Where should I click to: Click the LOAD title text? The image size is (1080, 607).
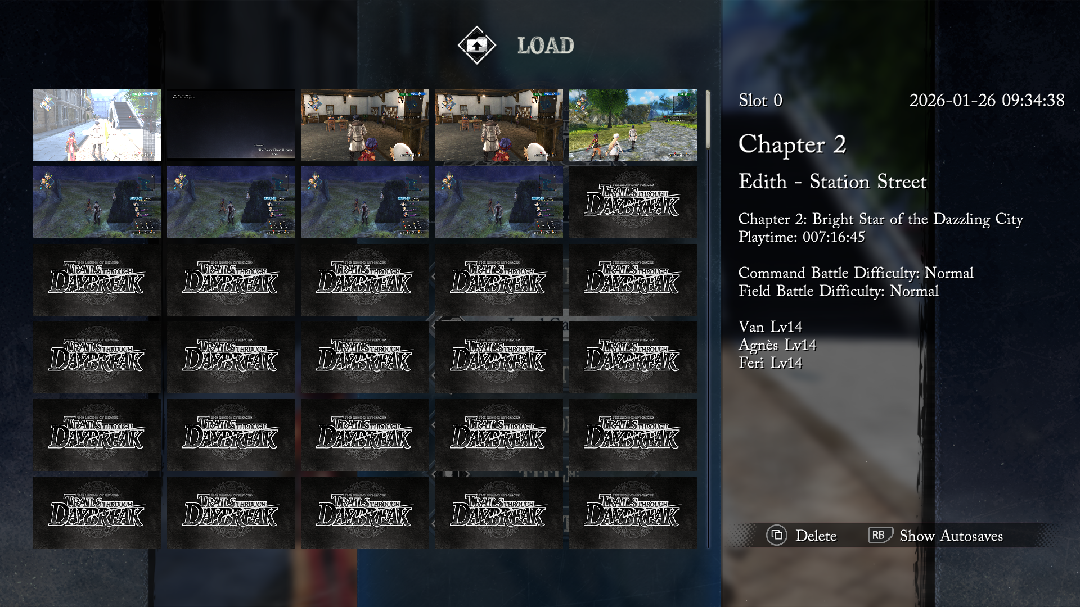546,46
